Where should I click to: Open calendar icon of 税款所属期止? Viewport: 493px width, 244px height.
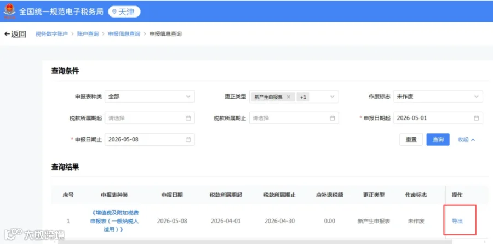[332, 118]
